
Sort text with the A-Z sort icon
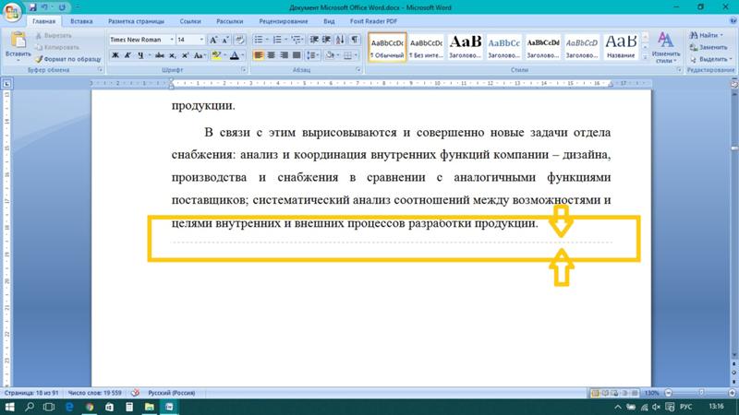[x=340, y=40]
